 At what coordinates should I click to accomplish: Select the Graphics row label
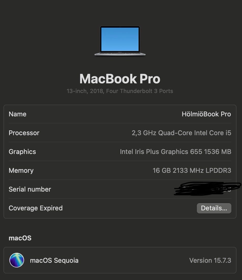(x=22, y=152)
